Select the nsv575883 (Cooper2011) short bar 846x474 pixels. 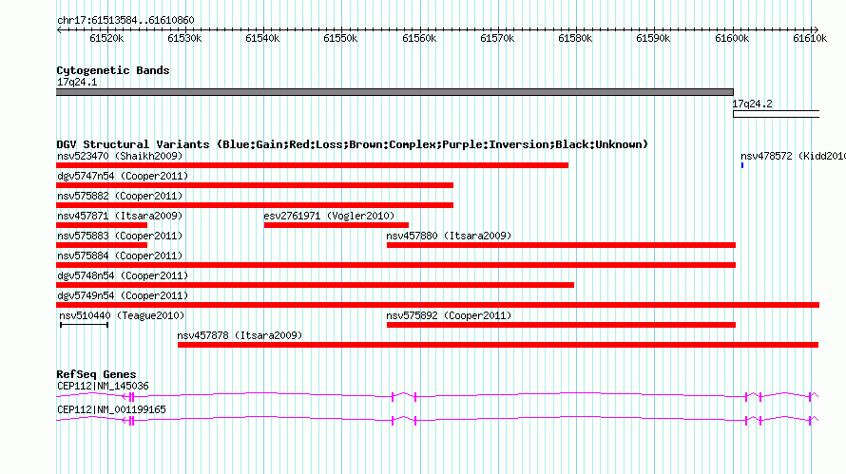(102, 245)
